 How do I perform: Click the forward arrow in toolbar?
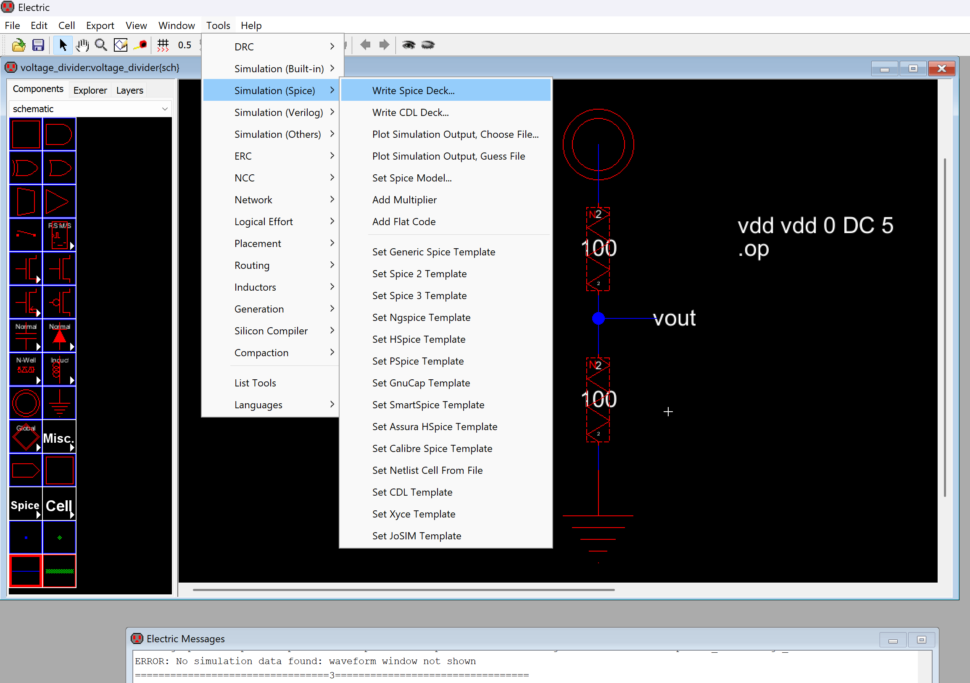point(384,45)
